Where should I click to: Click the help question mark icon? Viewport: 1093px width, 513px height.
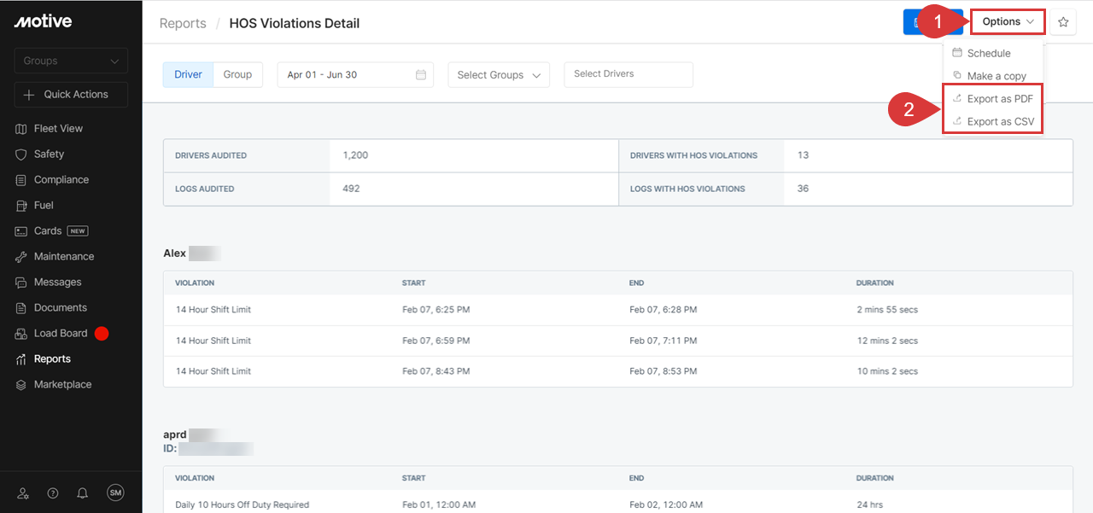point(53,493)
